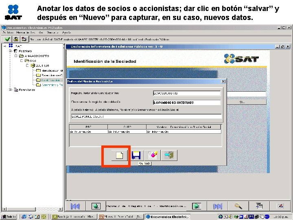Image resolution: width=293 pixels, height=220 pixels.
Task: Select the 2004-001 node in the tree
Action: pos(40,66)
